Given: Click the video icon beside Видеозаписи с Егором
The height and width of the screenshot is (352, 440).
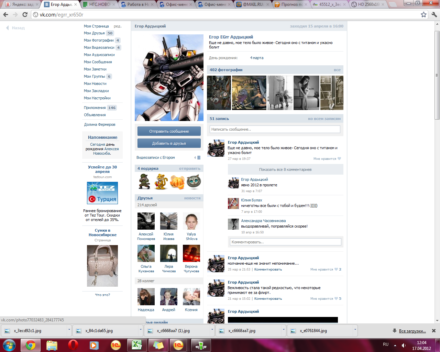Looking at the screenshot, I should pyautogui.click(x=199, y=158).
